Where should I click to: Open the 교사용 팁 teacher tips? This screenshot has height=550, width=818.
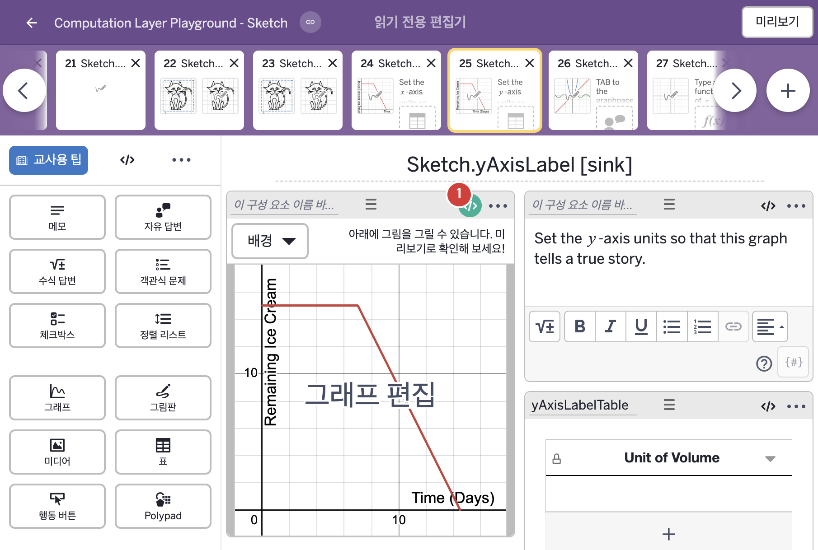click(48, 160)
